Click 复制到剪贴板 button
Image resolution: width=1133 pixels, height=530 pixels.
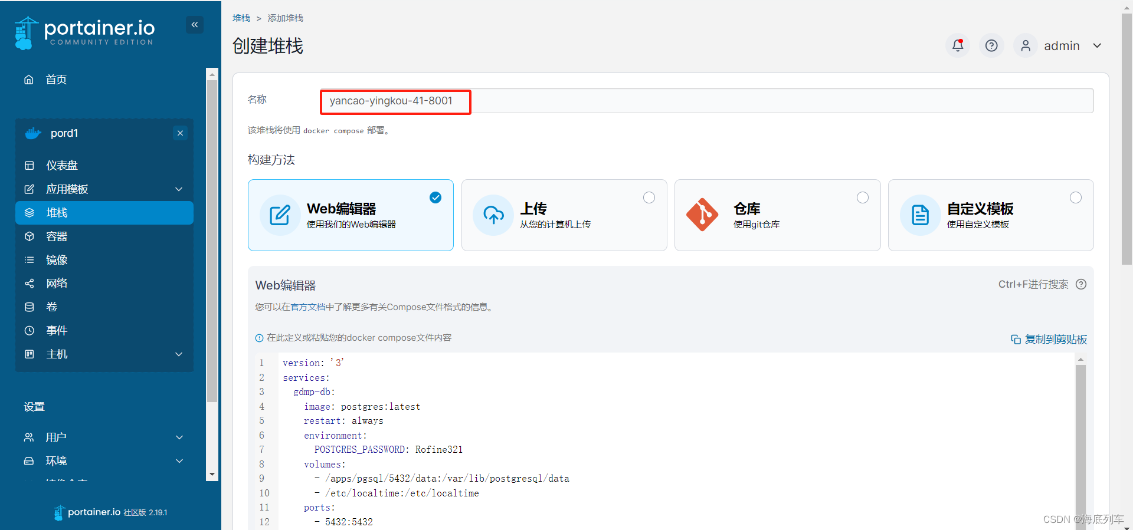click(x=1049, y=340)
